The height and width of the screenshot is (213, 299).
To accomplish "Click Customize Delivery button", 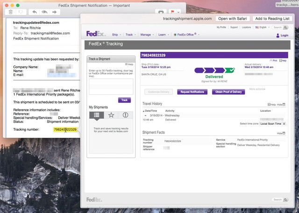I will [159, 92].
